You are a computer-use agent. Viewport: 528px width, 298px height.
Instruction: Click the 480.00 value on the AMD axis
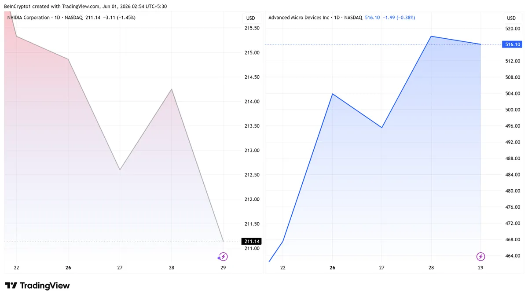pos(513,191)
